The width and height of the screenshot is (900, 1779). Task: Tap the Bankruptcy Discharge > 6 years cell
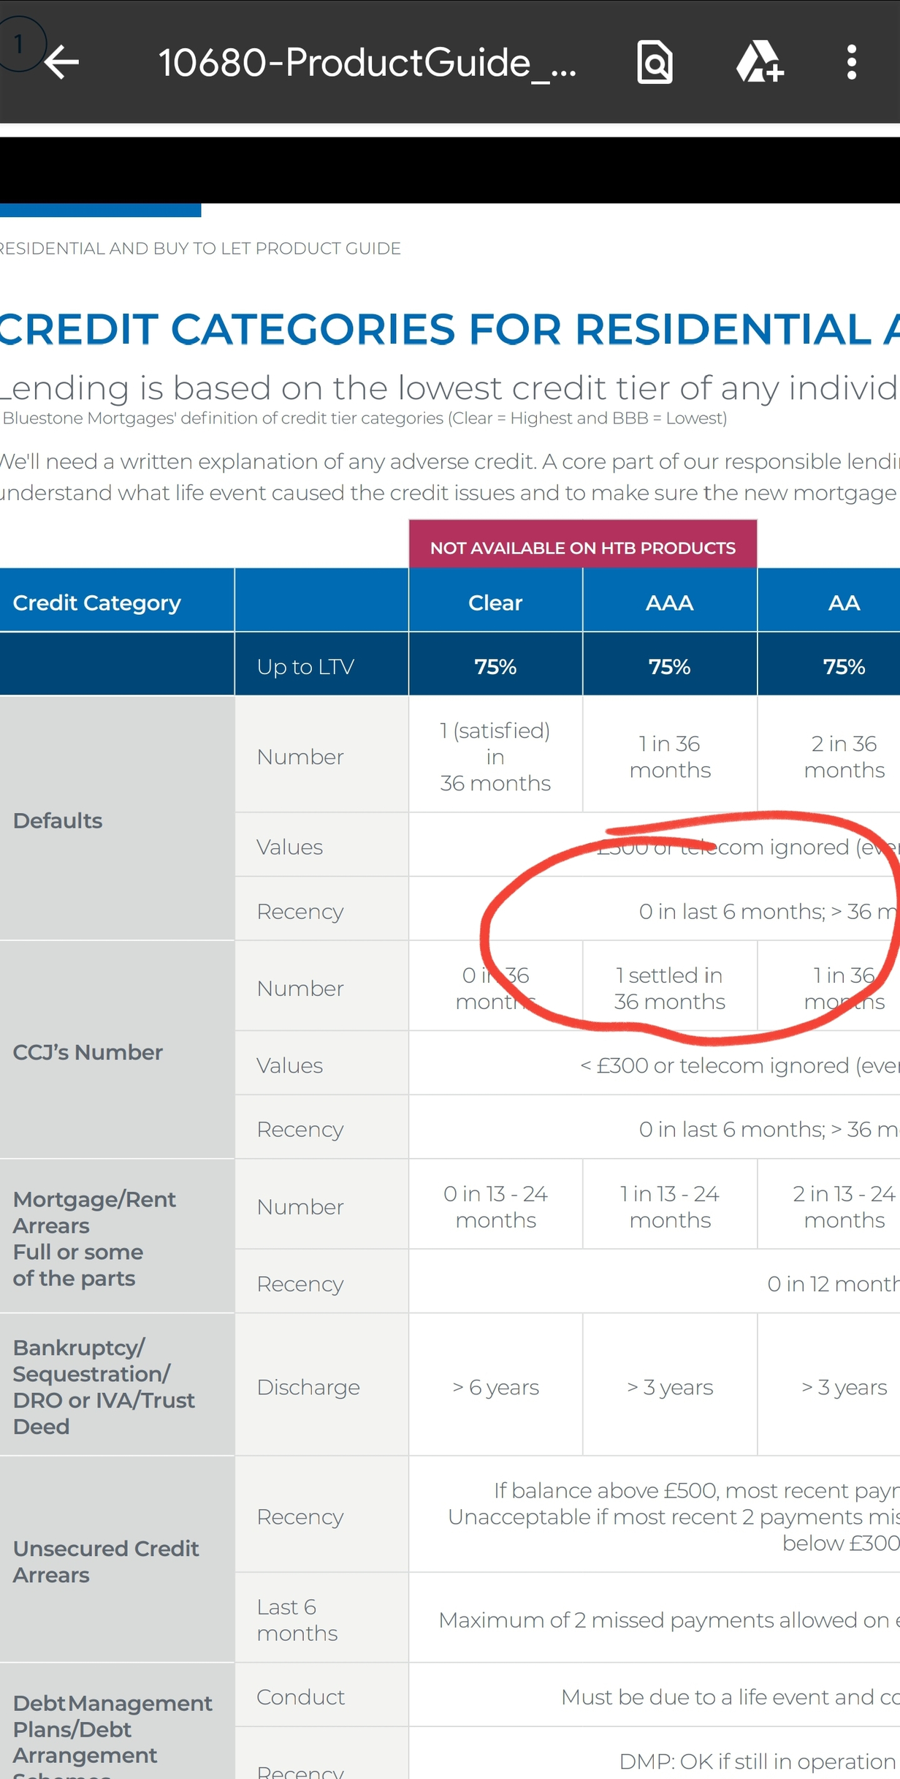tap(495, 1387)
